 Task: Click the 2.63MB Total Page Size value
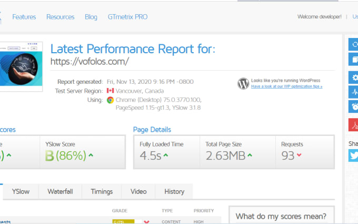point(225,155)
